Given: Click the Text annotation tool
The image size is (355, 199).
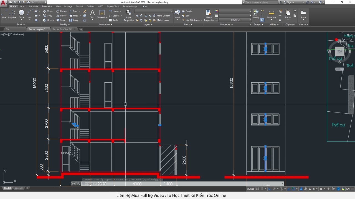Looking at the screenshot, I should [92, 14].
